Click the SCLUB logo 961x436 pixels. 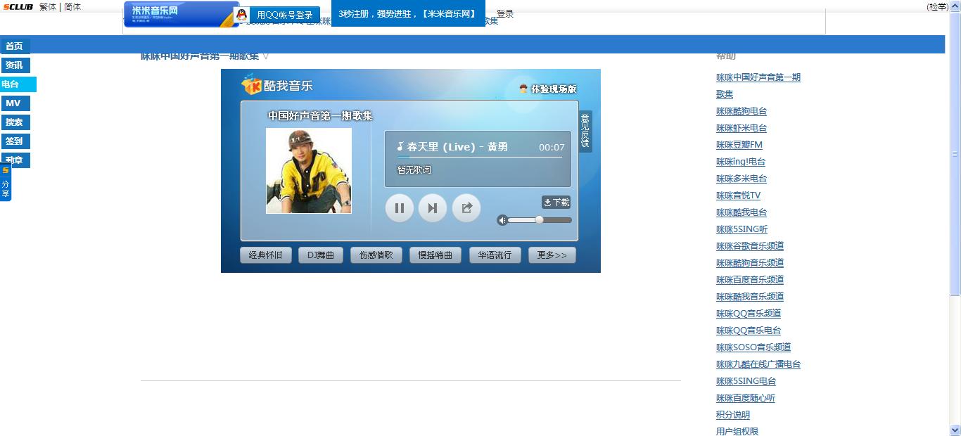[x=18, y=7]
